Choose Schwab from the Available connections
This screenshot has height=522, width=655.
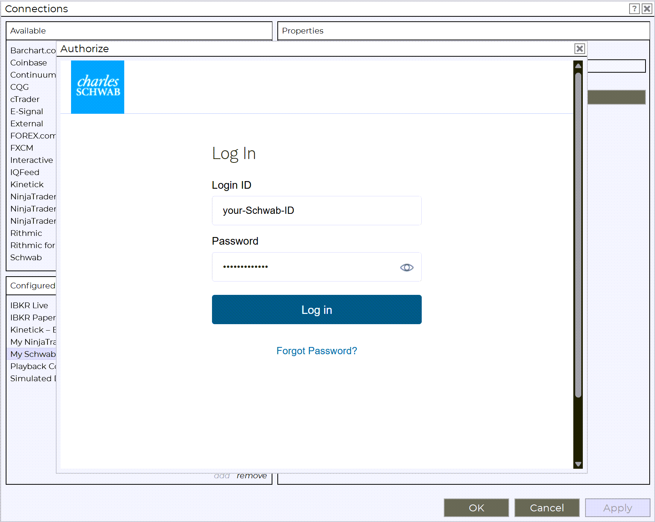pyautogui.click(x=26, y=258)
